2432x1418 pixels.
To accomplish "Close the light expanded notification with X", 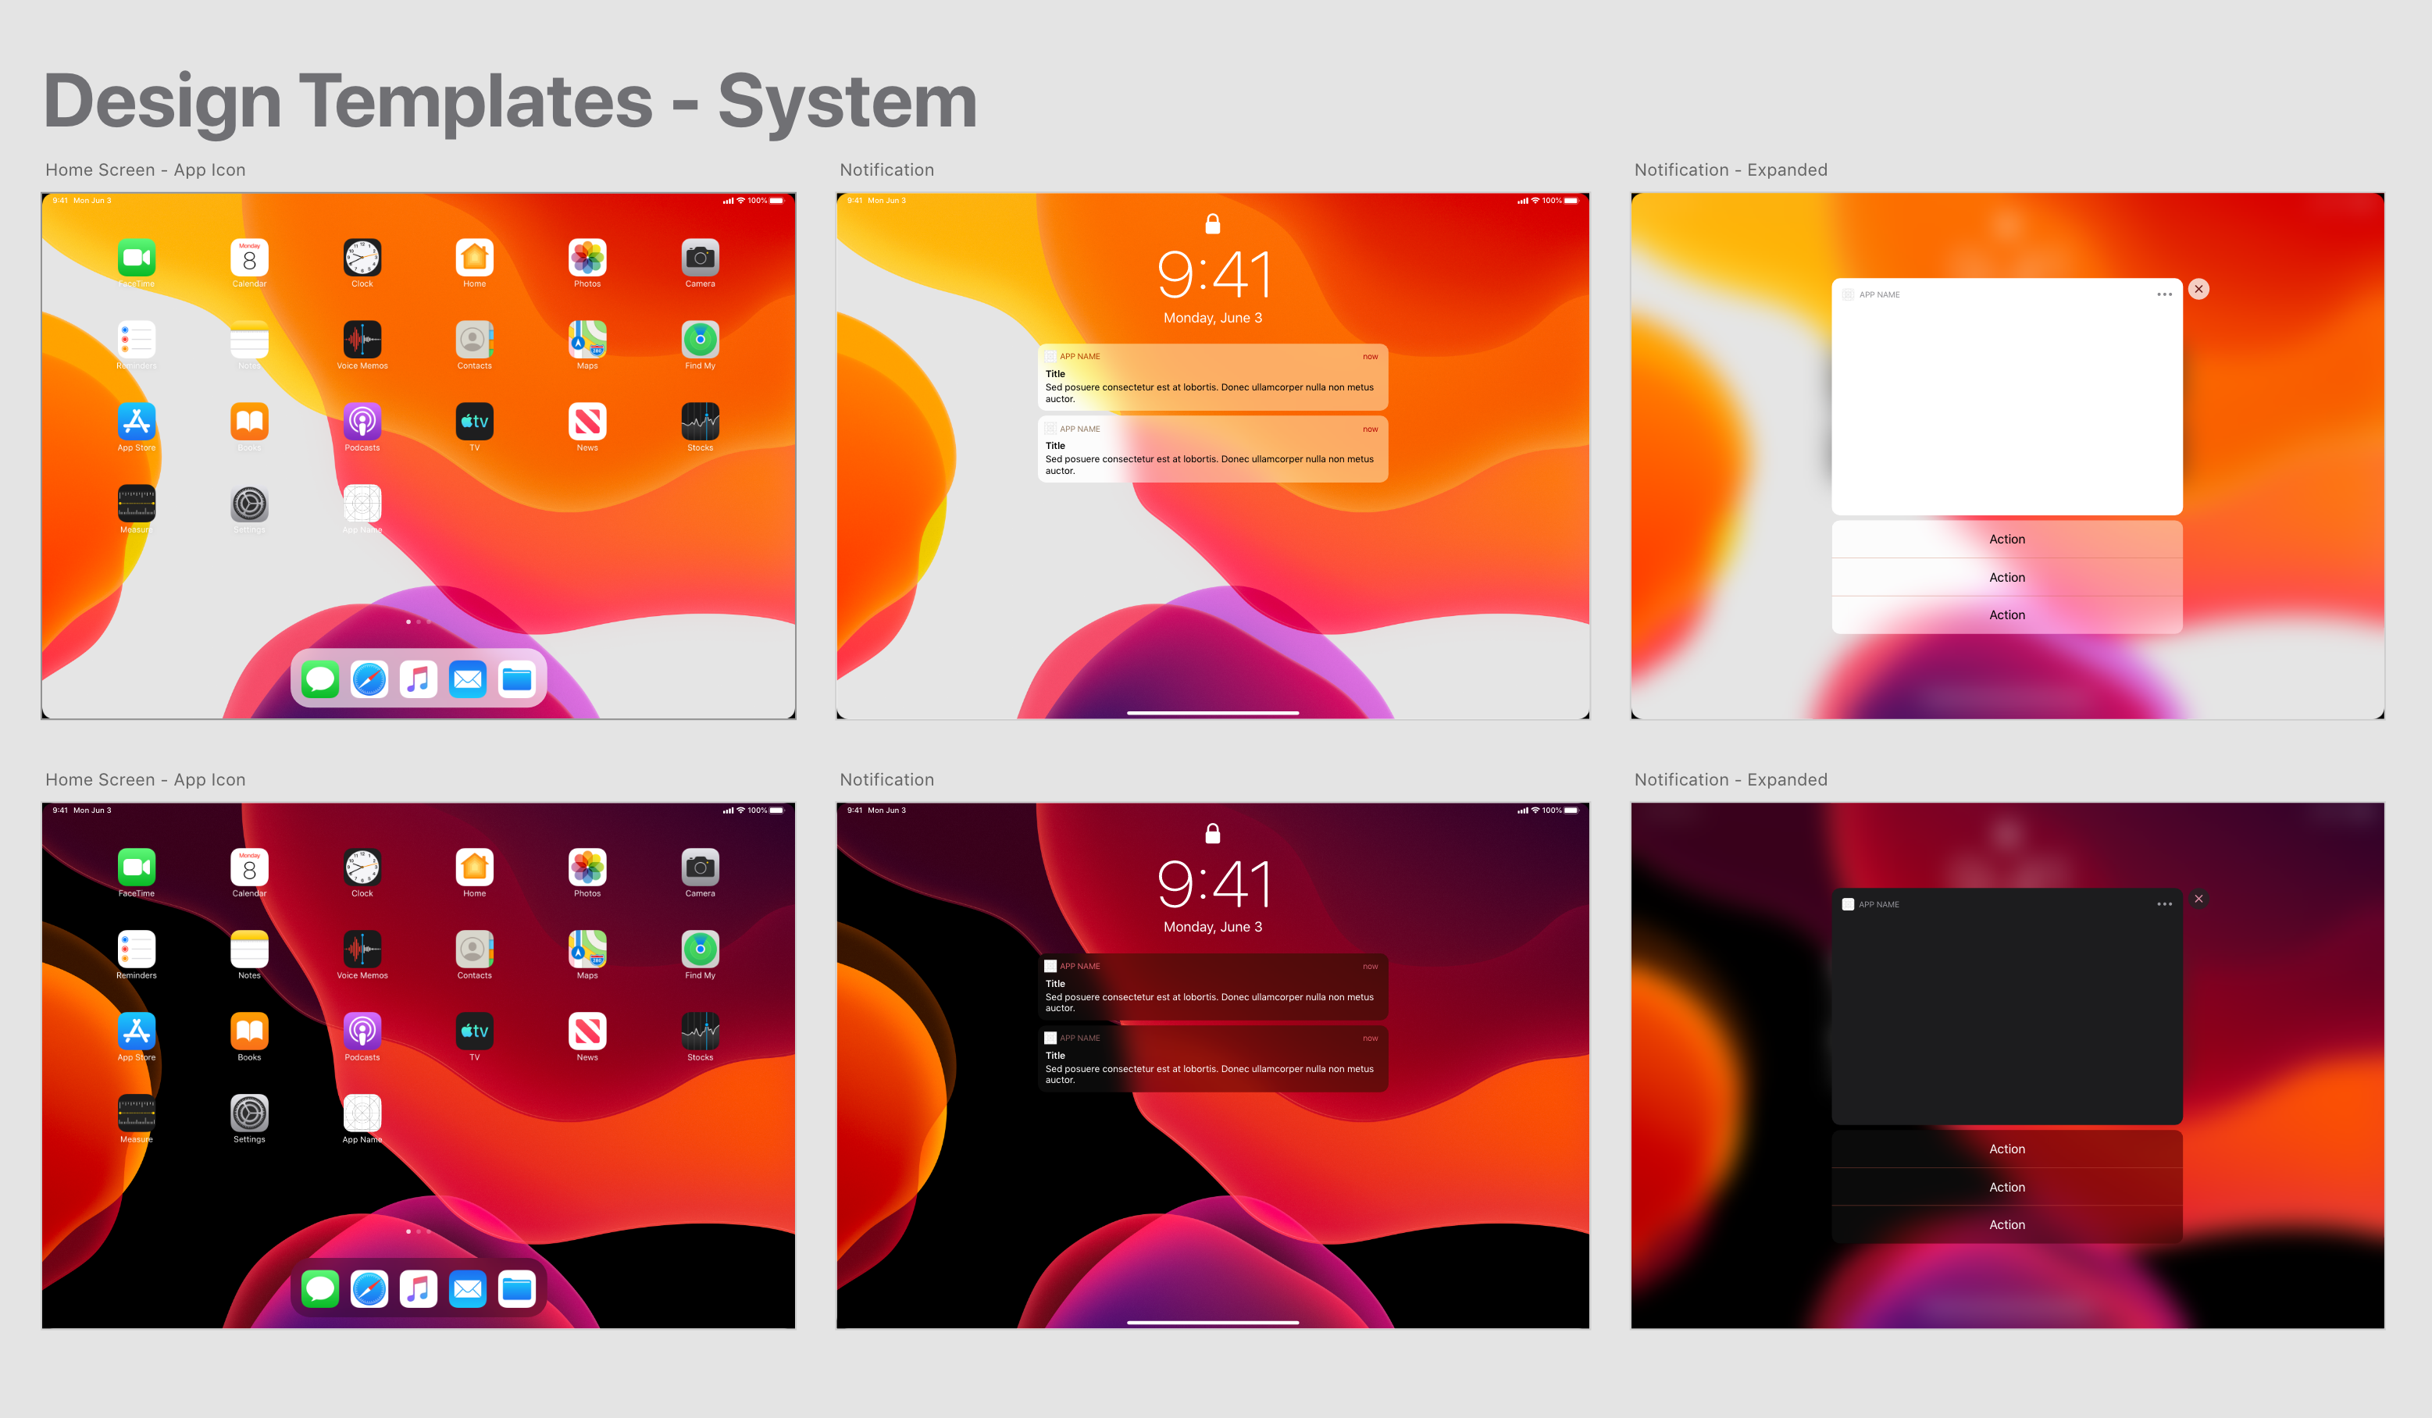I will [x=2198, y=290].
